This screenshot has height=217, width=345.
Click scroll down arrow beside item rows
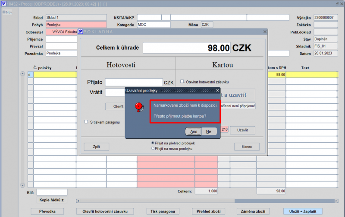[x=22, y=185]
